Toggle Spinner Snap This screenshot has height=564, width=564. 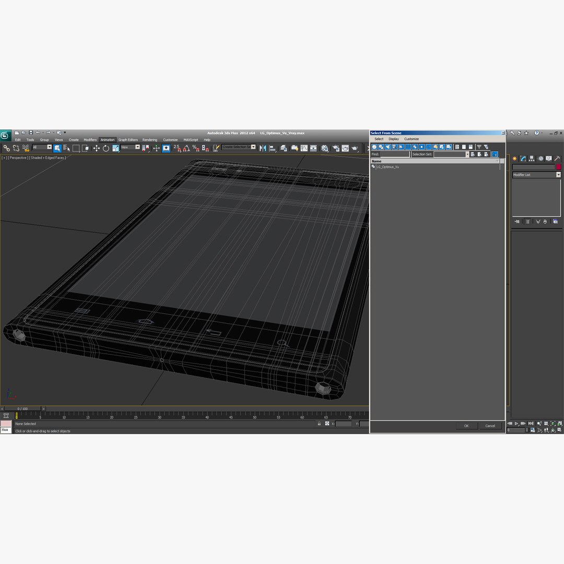coord(205,148)
